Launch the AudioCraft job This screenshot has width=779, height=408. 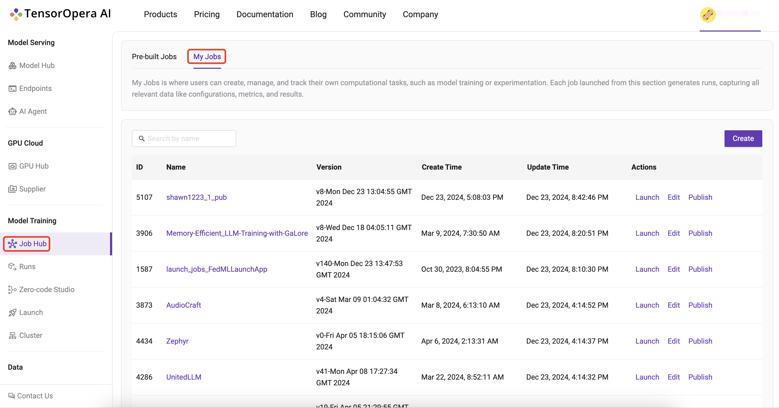pyautogui.click(x=647, y=305)
